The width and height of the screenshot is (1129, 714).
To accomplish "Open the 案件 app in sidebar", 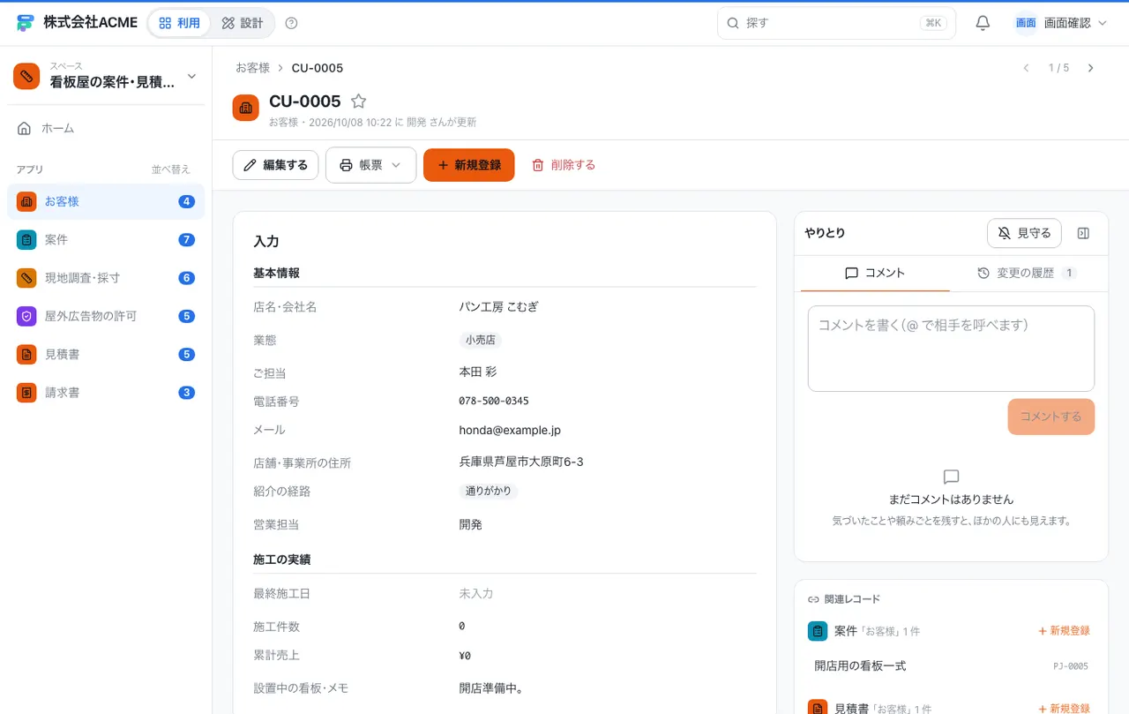I will [106, 239].
